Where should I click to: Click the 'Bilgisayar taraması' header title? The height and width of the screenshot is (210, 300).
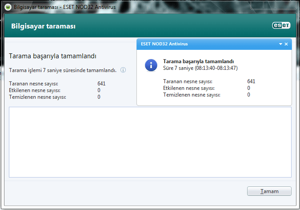point(43,26)
